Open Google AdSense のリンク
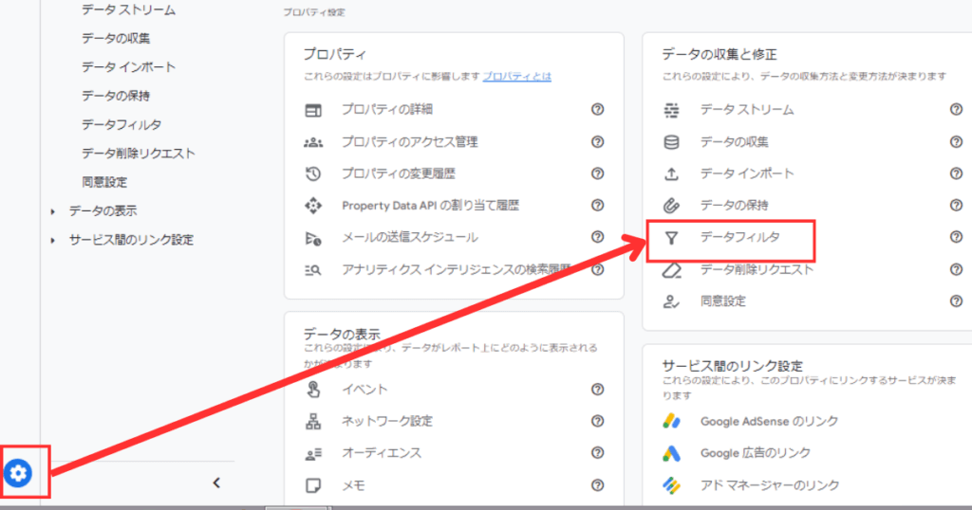Image resolution: width=972 pixels, height=510 pixels. [x=769, y=422]
